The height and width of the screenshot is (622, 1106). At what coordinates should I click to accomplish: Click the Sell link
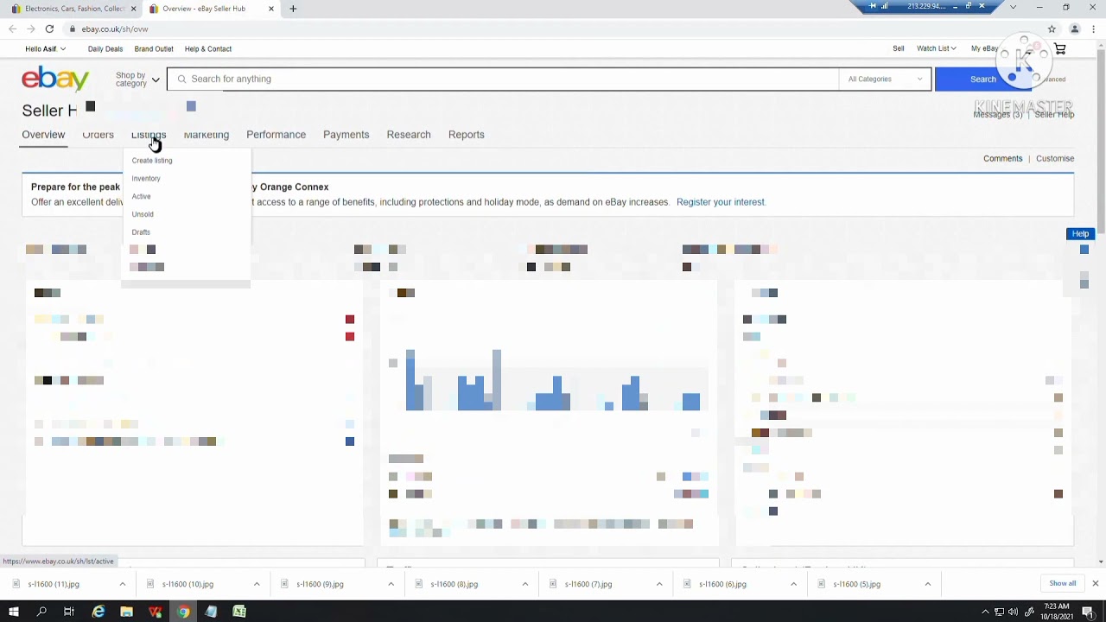point(899,48)
